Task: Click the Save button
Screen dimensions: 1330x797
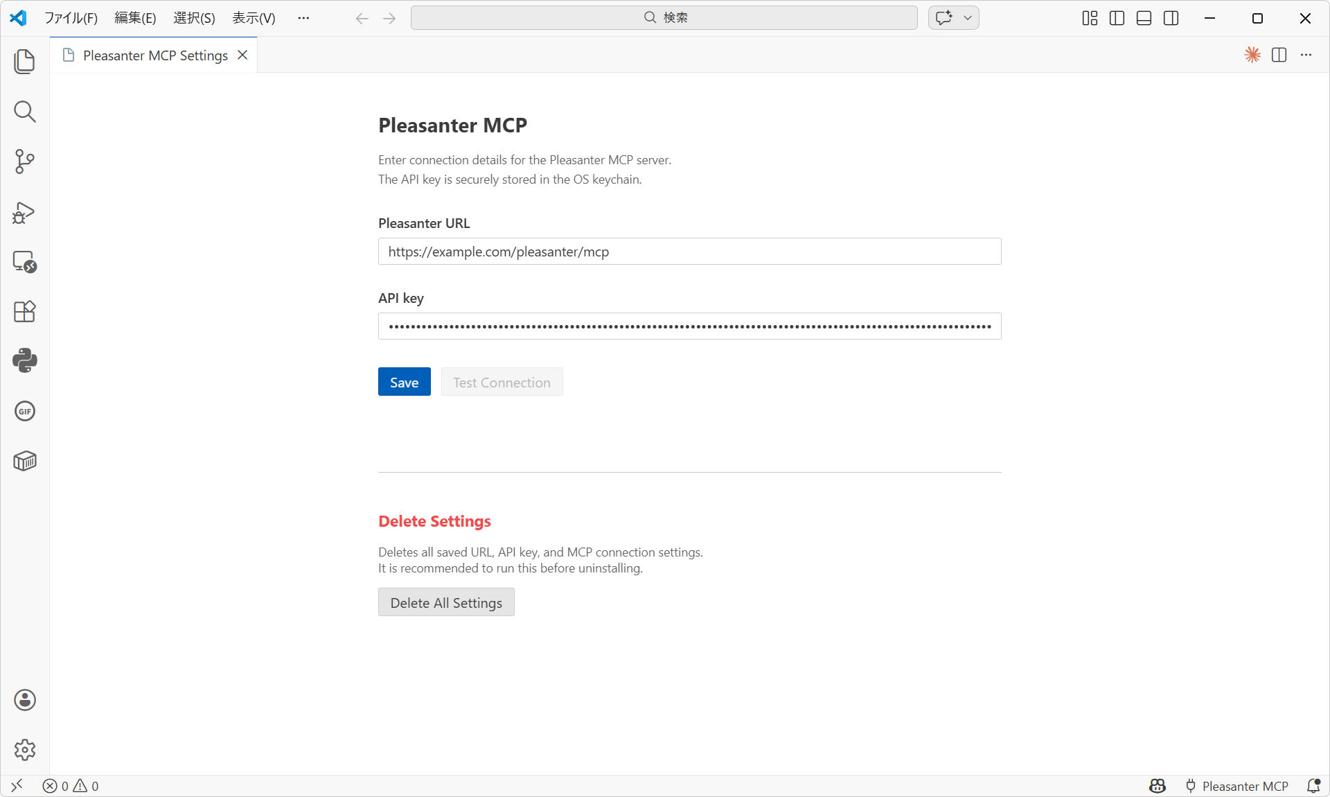Action: pyautogui.click(x=404, y=382)
